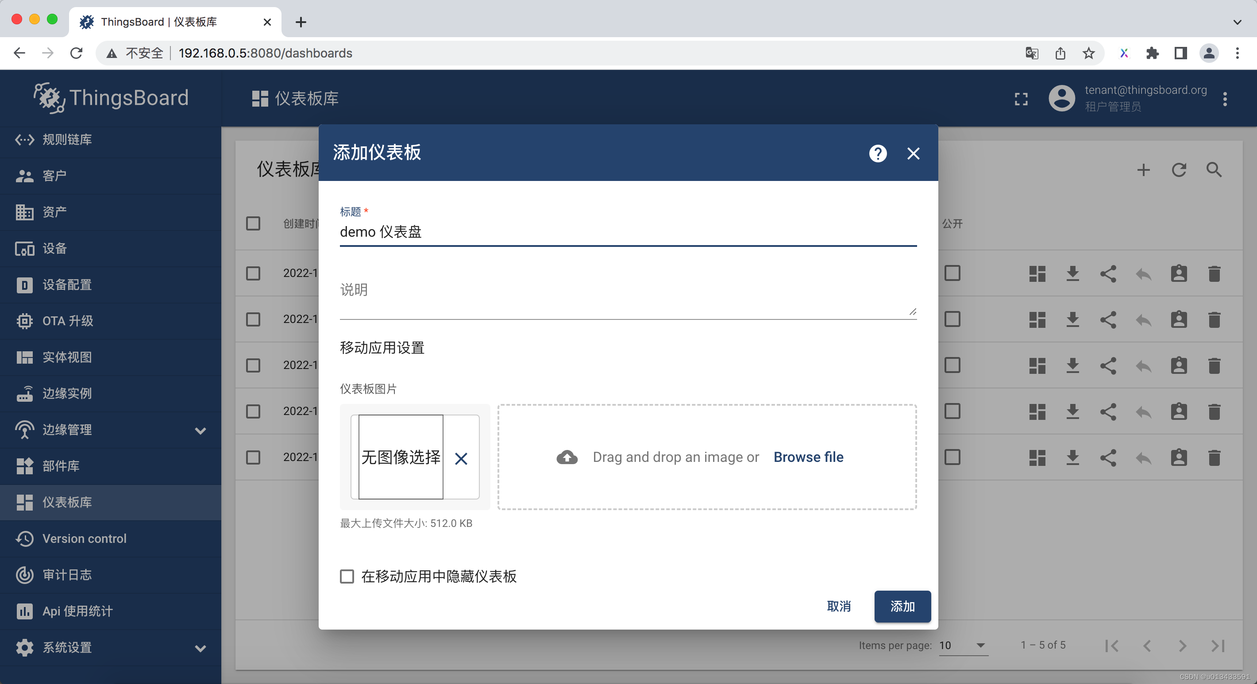Open 边缘实例 in the sidebar
This screenshot has height=684, width=1257.
[110, 394]
